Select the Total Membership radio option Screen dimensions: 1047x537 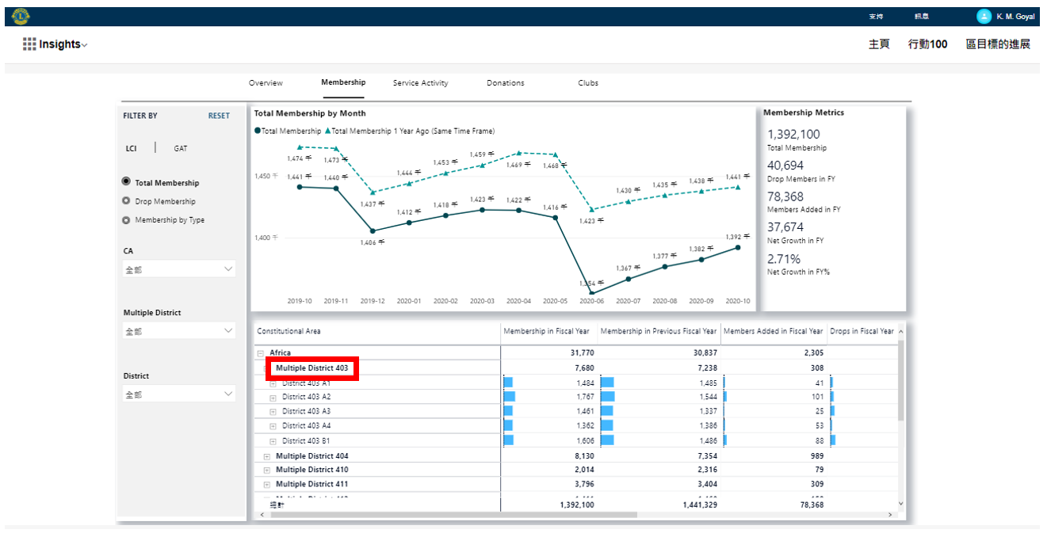[x=126, y=182]
